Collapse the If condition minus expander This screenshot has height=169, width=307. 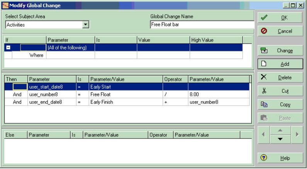click(8, 48)
